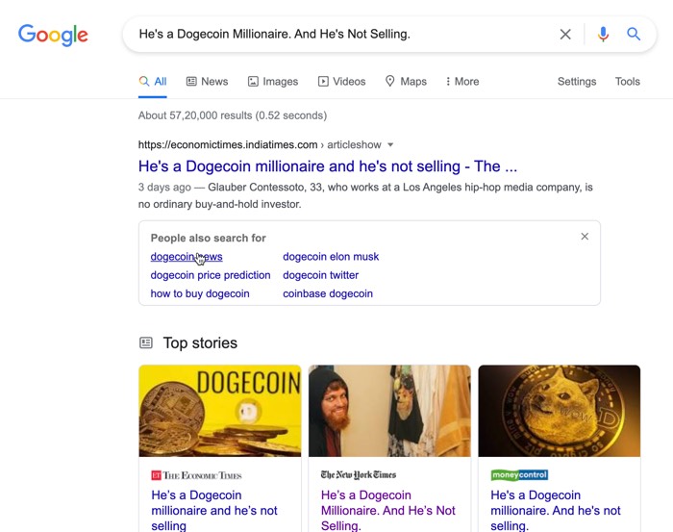Open the moneycontrol story headline
Image resolution: width=673 pixels, height=532 pixels.
(556, 510)
